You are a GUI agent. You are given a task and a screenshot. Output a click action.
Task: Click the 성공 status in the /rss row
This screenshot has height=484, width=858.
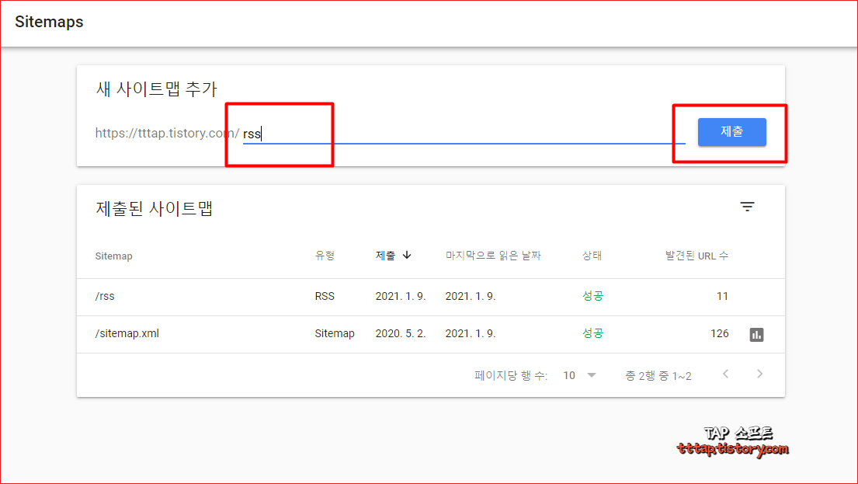pos(592,296)
